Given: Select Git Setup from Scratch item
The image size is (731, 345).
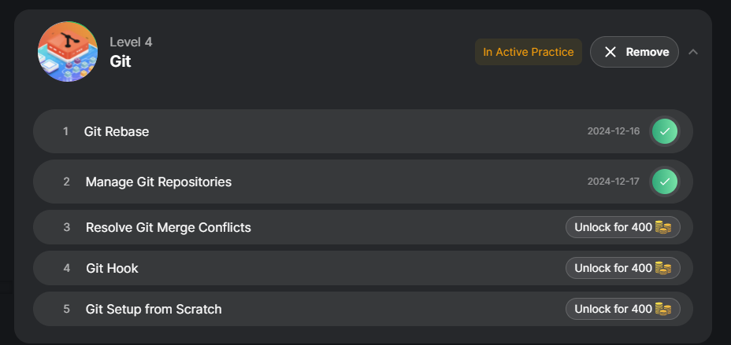Looking at the screenshot, I should pos(154,309).
